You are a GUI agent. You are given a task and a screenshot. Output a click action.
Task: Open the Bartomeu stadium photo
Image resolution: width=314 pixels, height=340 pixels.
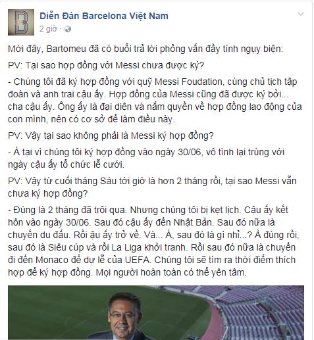[x=156, y=312]
